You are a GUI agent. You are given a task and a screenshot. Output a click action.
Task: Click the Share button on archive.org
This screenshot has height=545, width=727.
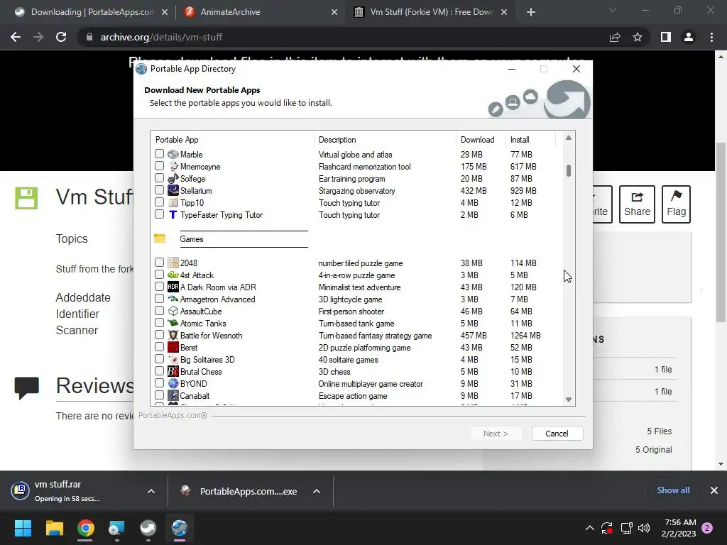coord(637,204)
